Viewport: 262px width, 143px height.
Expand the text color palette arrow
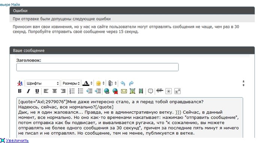91,83
